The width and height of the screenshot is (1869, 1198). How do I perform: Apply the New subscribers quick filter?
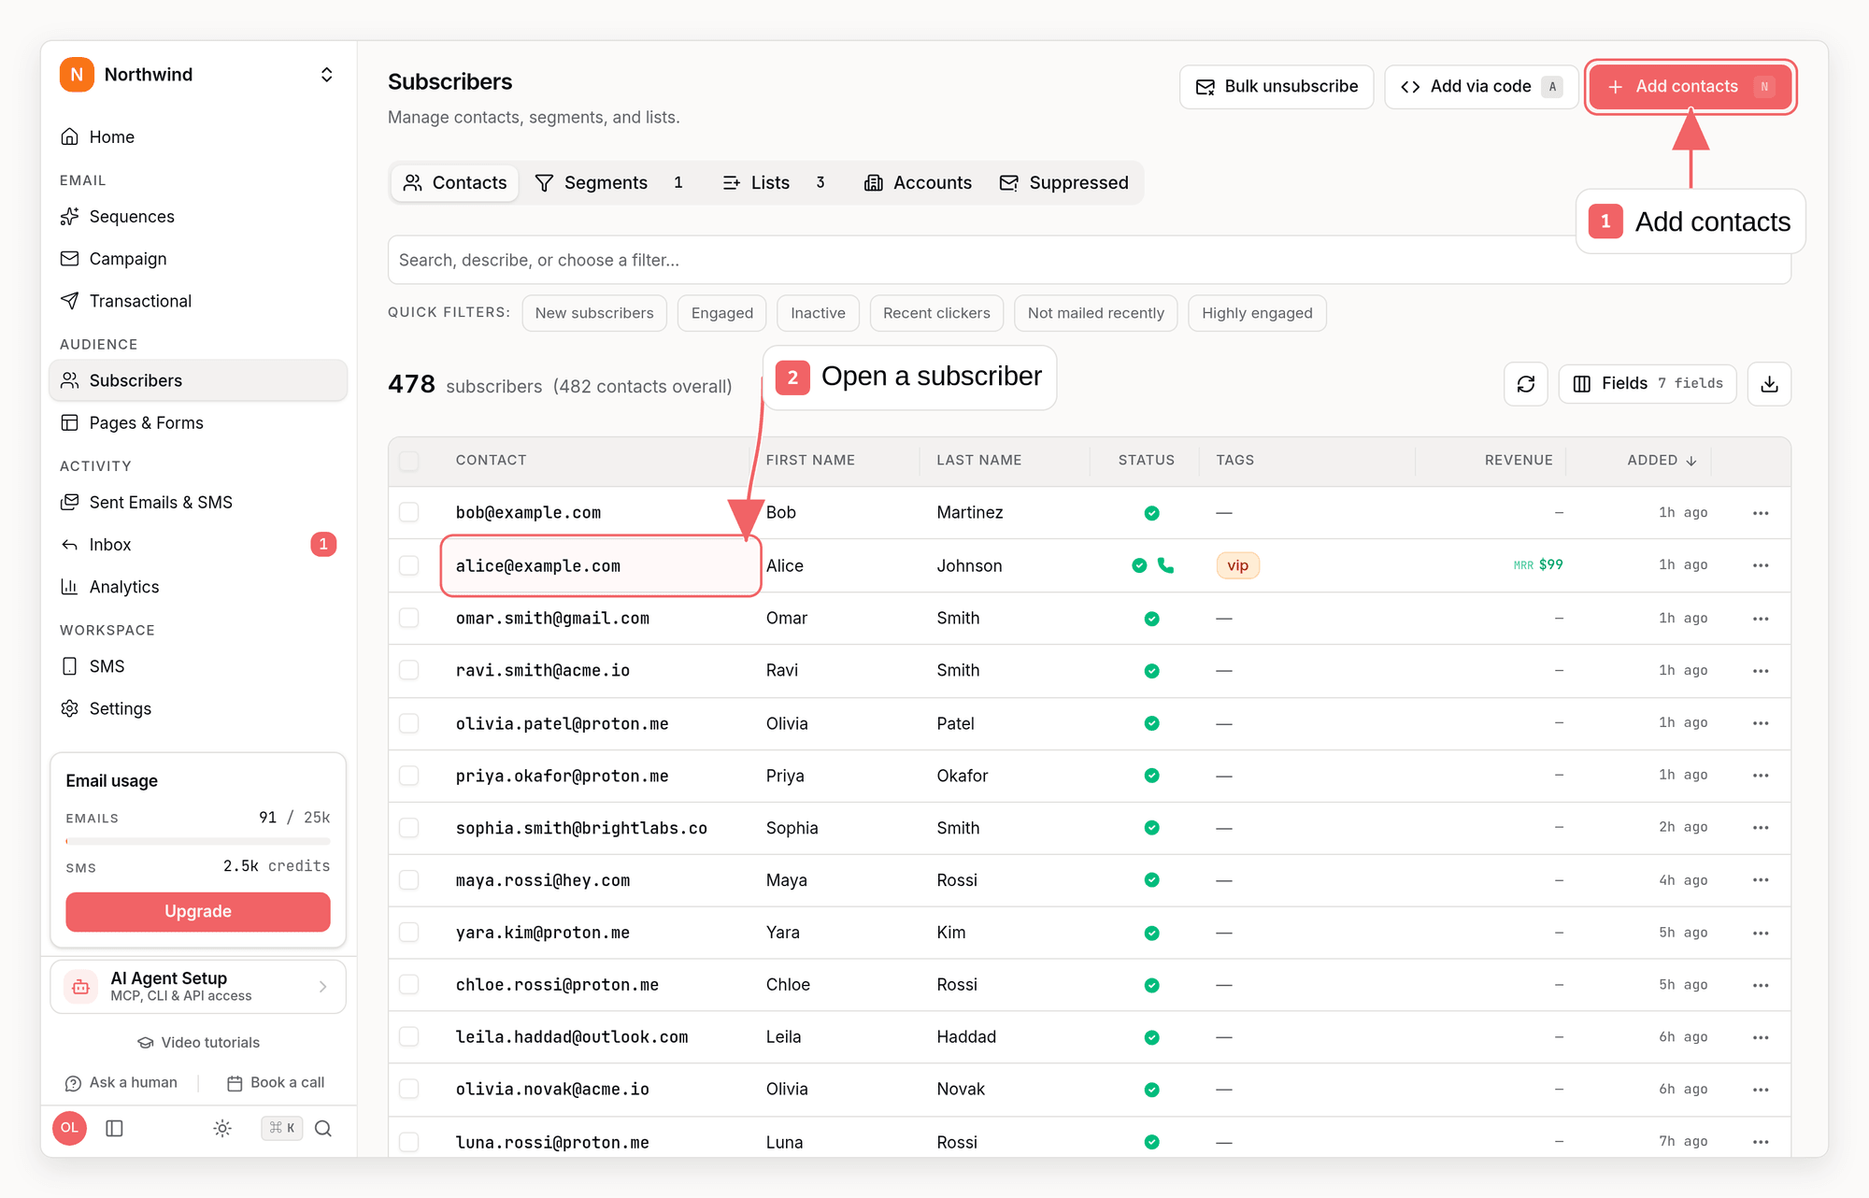[x=594, y=313]
